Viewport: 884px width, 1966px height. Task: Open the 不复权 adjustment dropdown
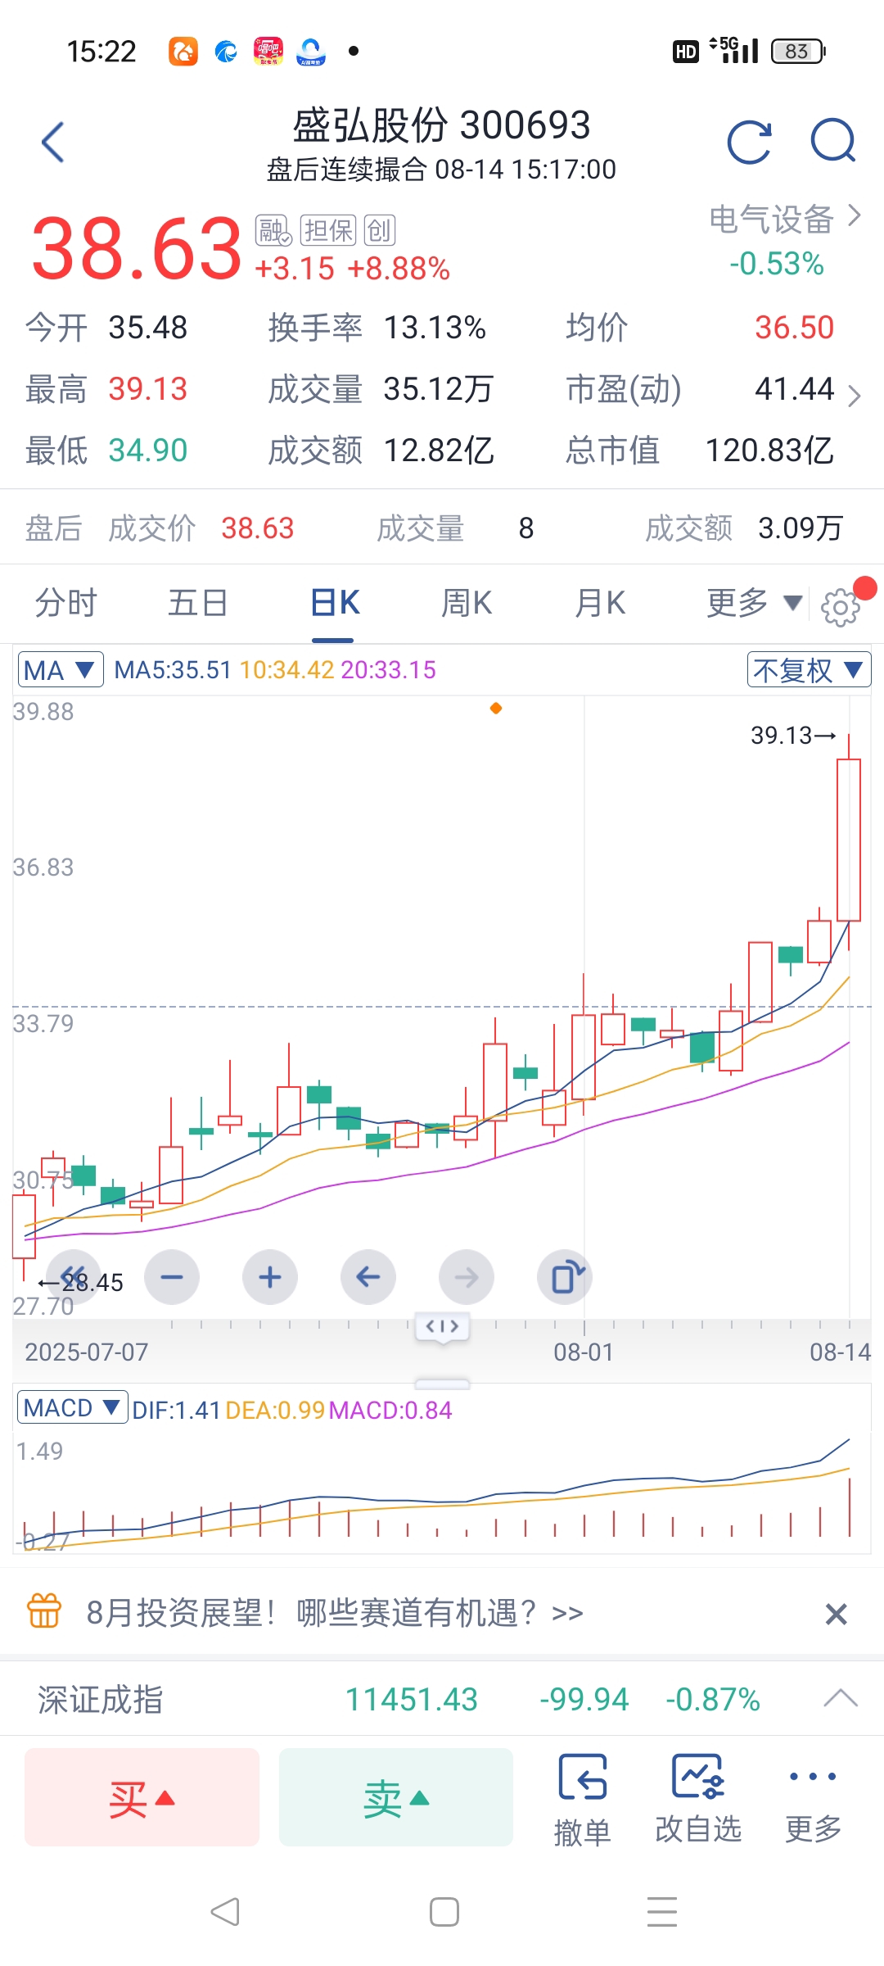pyautogui.click(x=809, y=670)
